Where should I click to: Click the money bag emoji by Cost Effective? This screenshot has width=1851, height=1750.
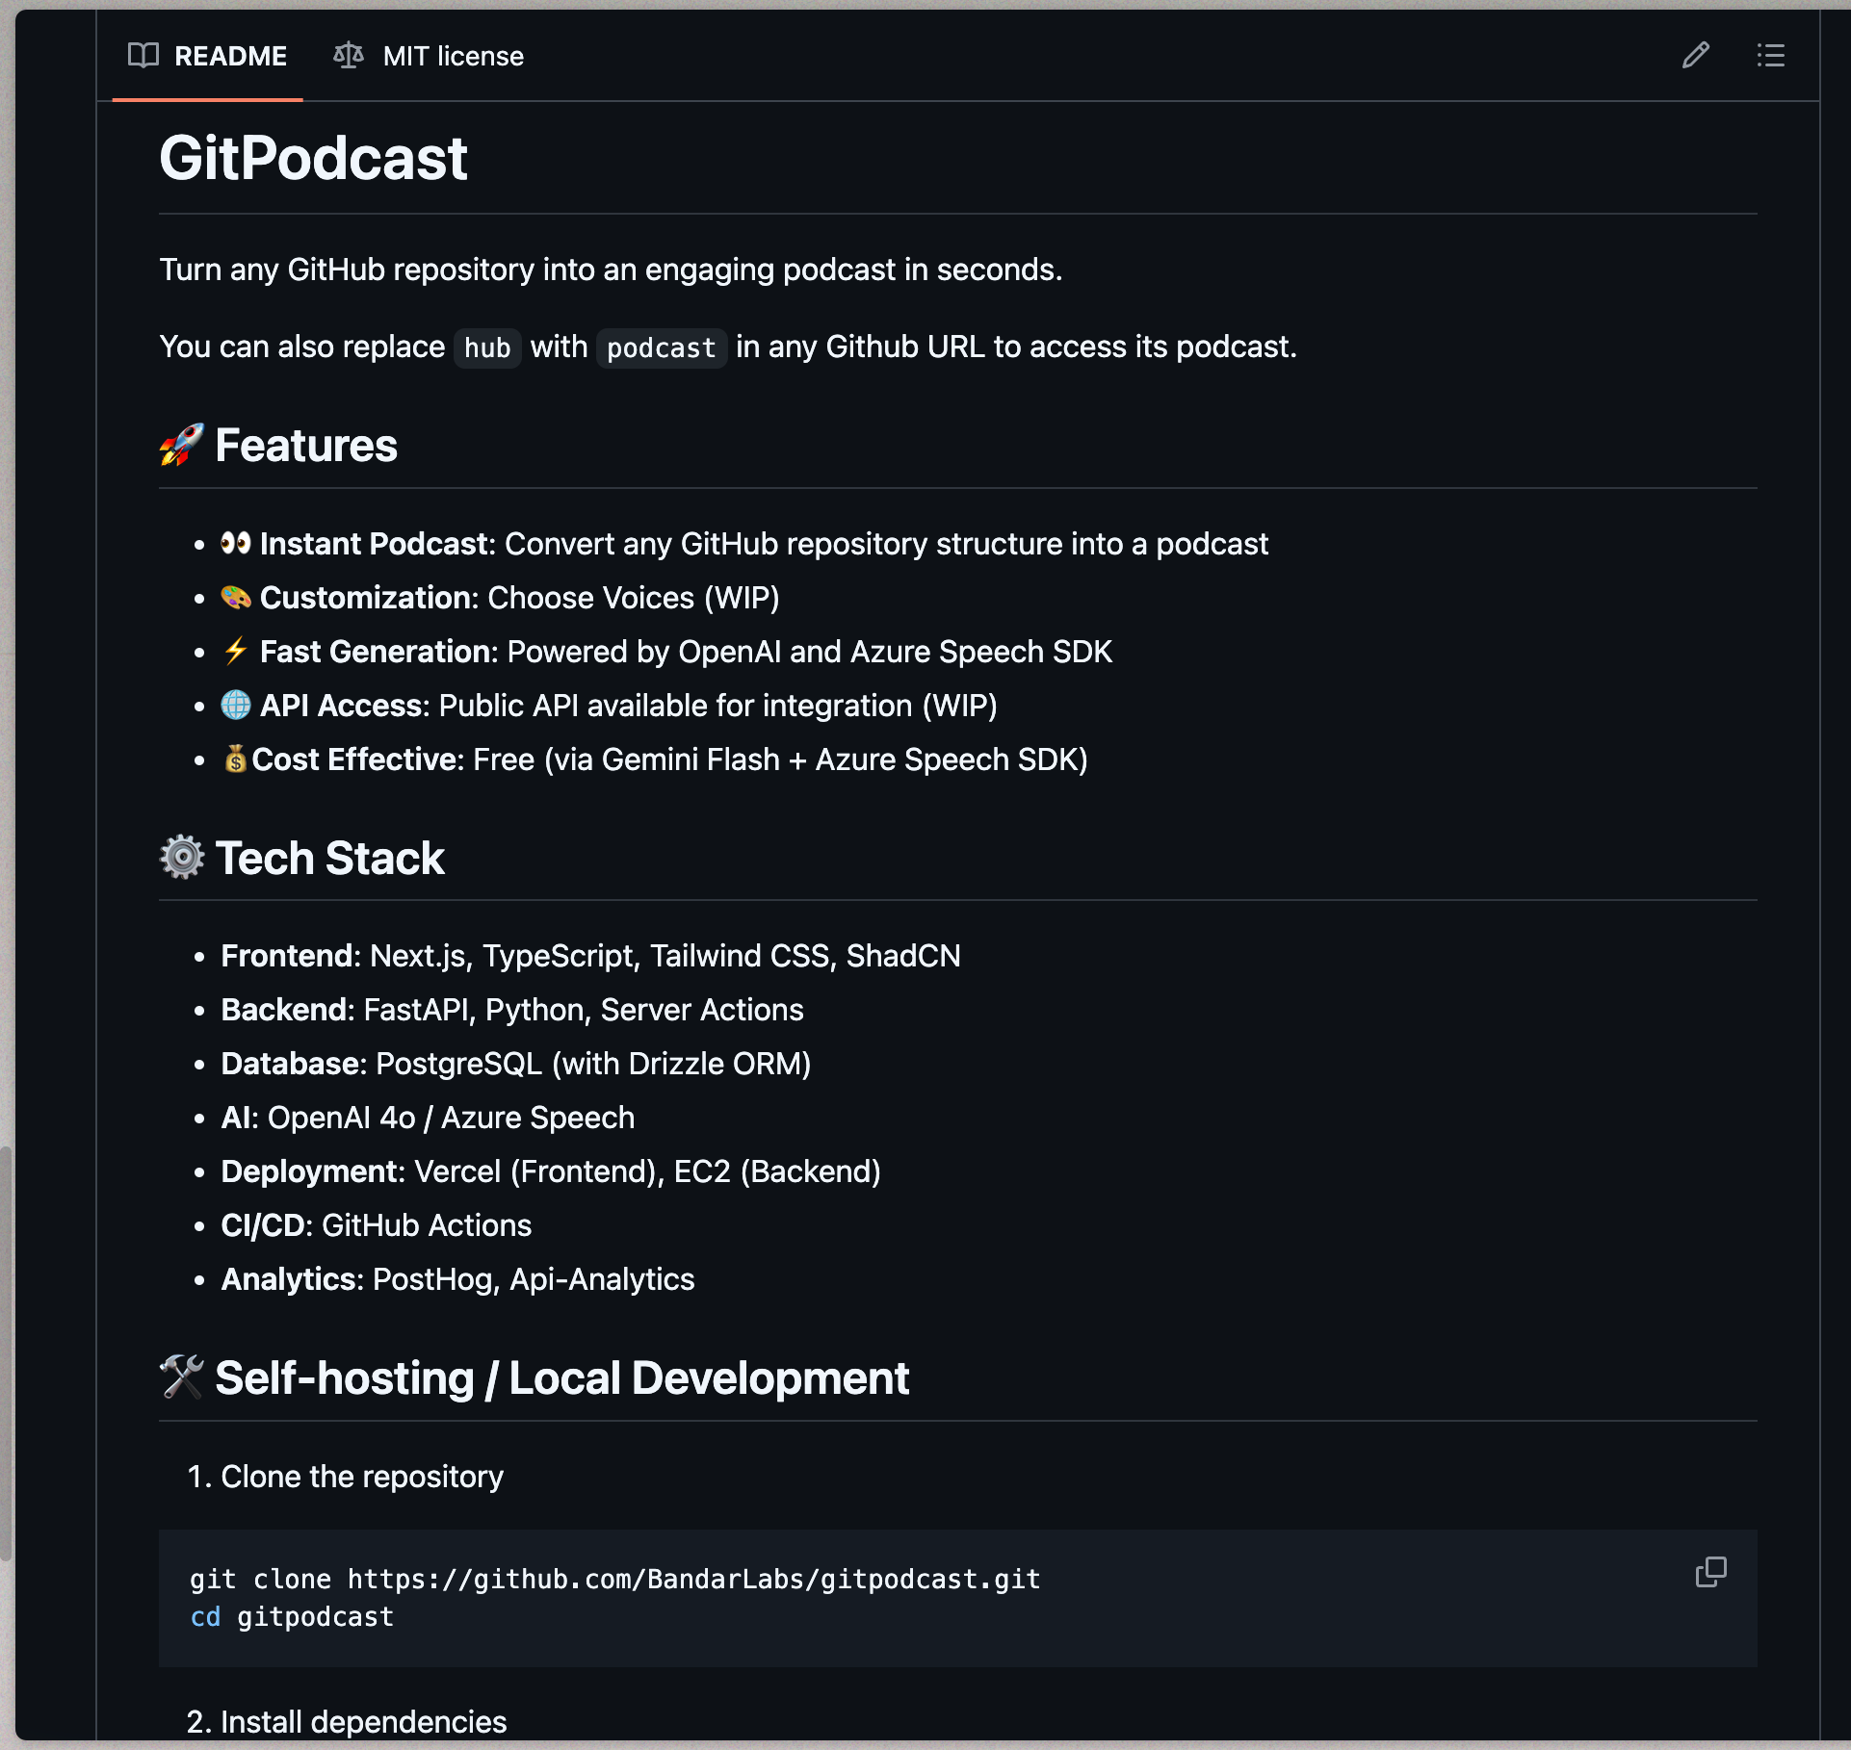click(236, 759)
